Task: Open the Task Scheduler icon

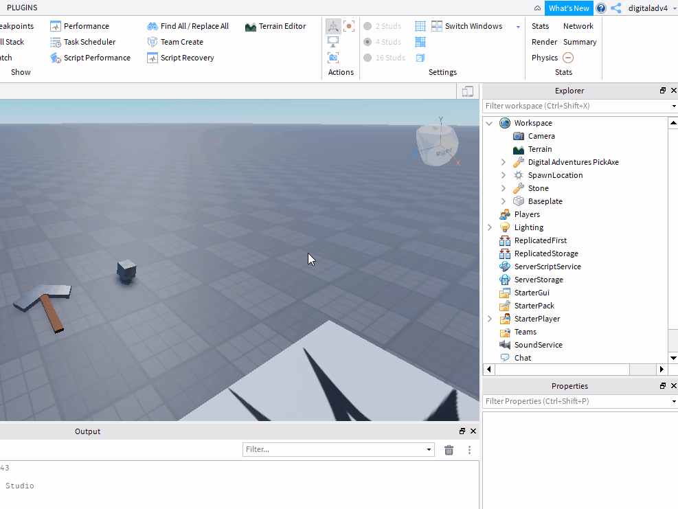Action: pos(56,42)
